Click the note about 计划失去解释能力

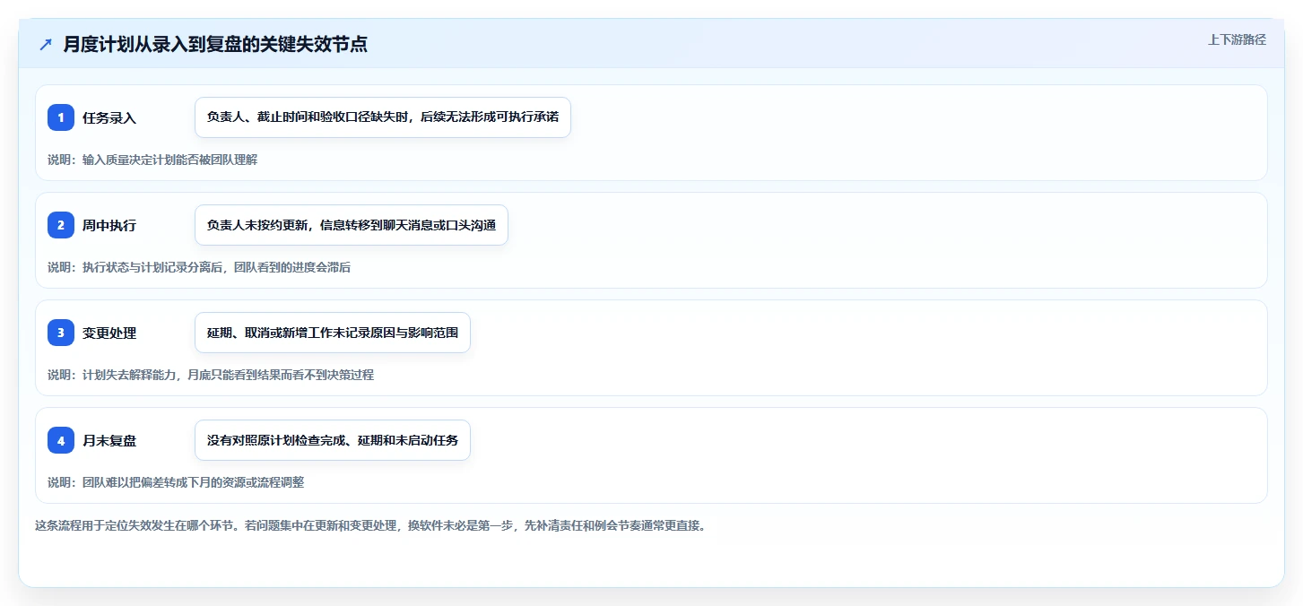211,375
